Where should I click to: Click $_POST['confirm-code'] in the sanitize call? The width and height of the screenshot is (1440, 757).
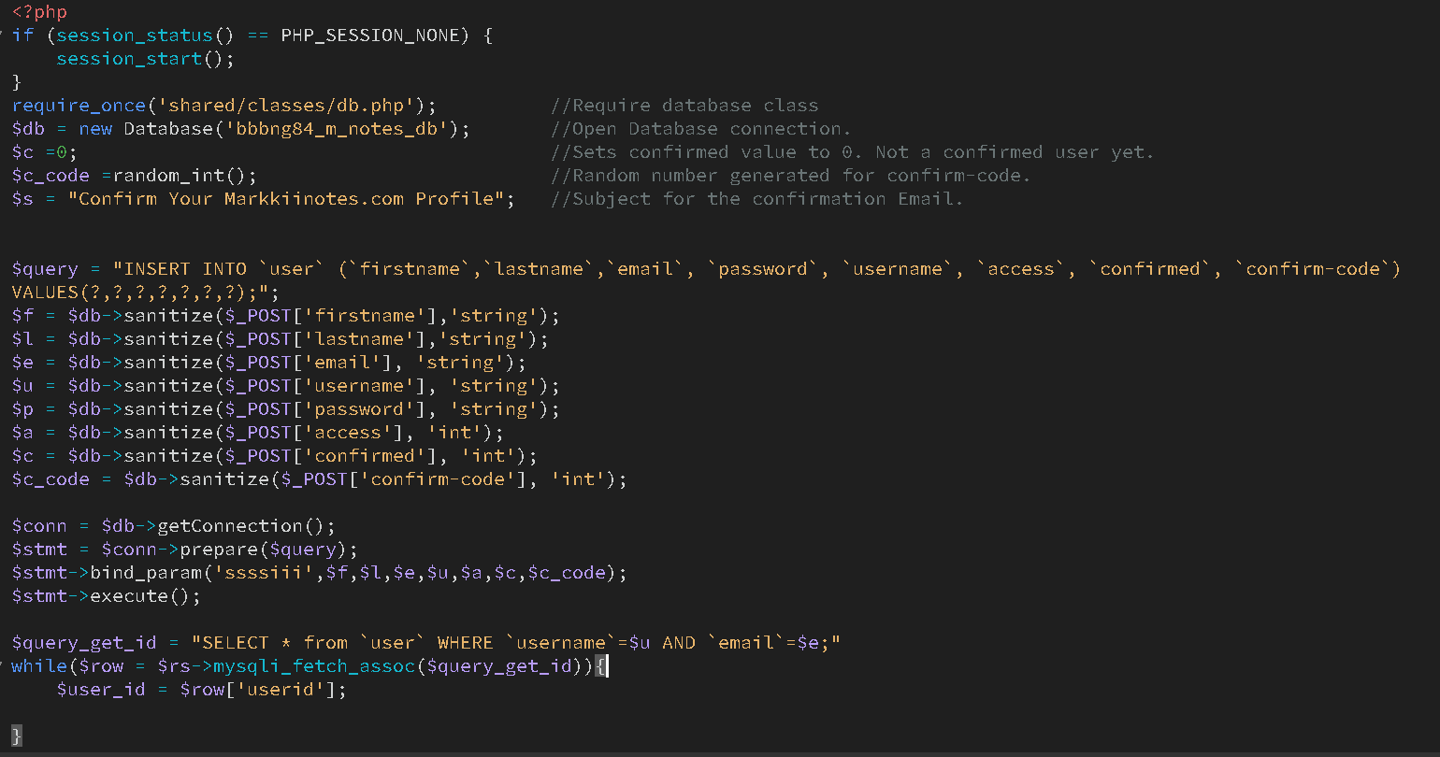(x=404, y=479)
